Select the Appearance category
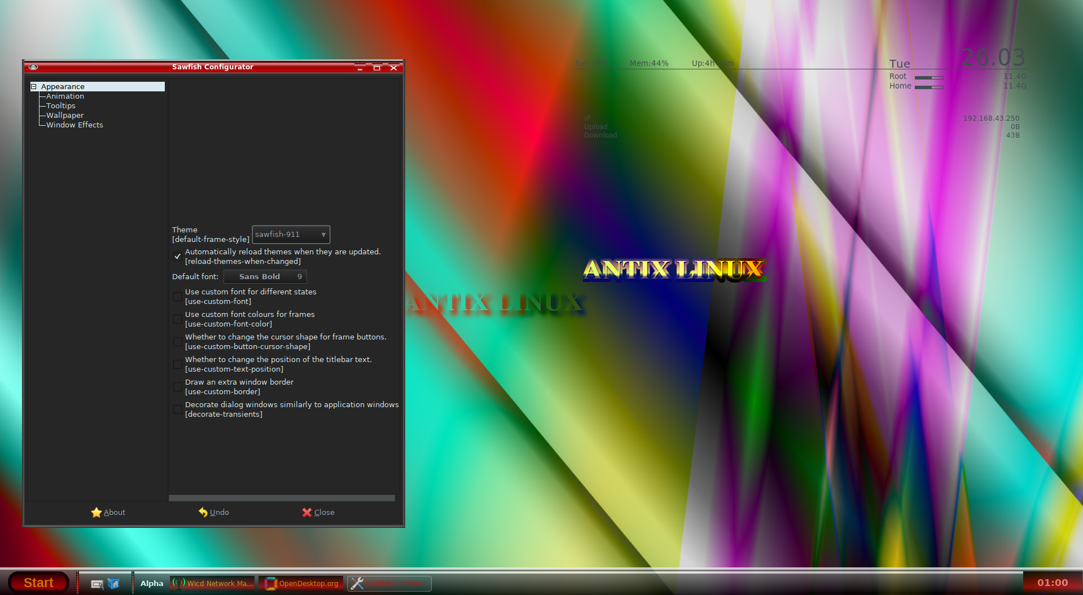Image resolution: width=1083 pixels, height=595 pixels. 98,86
